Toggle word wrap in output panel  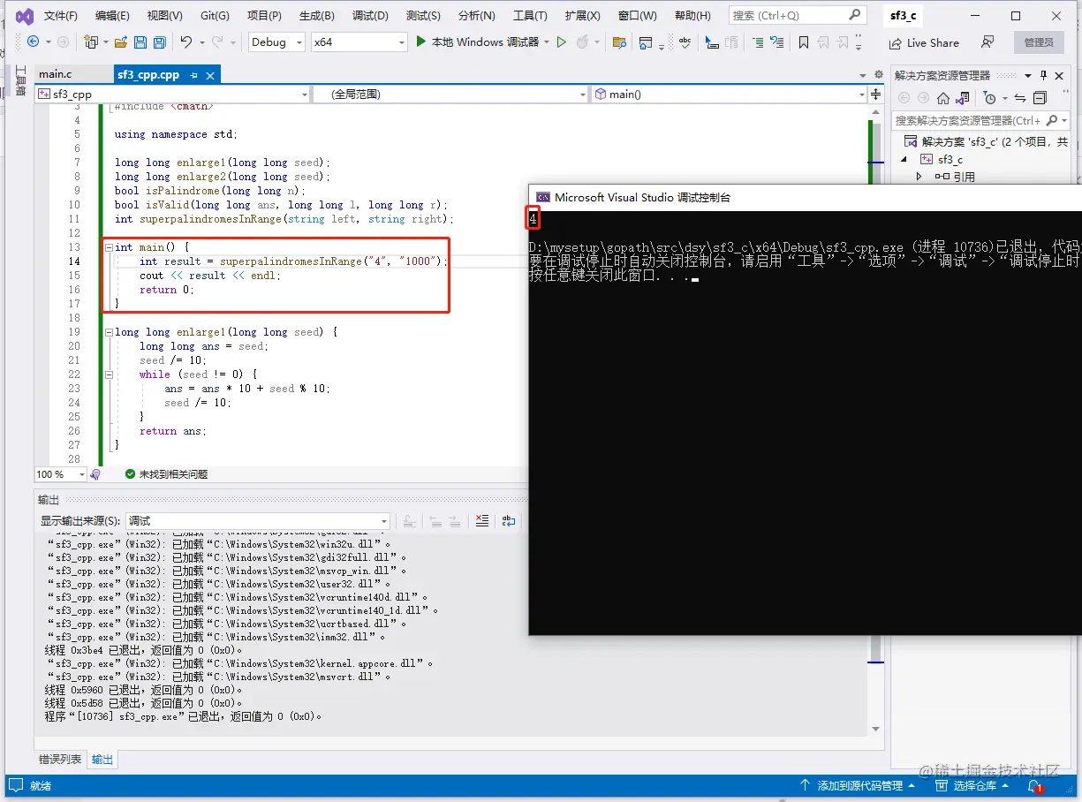(x=509, y=521)
